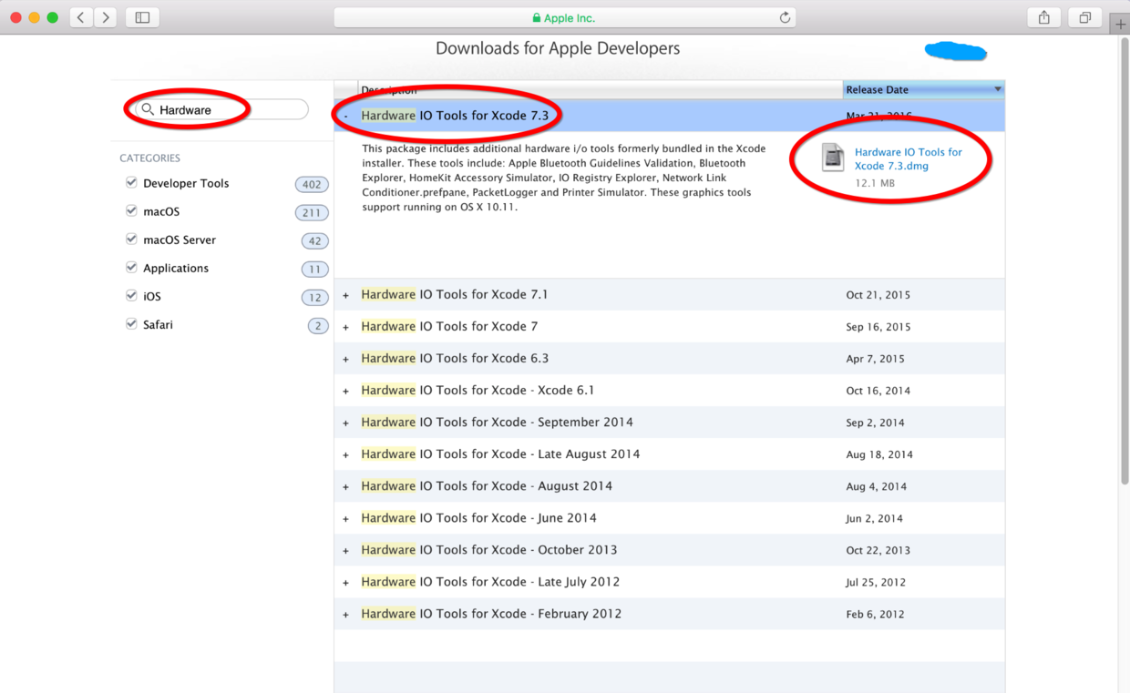Expand the October 2013 tools row
The height and width of the screenshot is (693, 1130).
(346, 550)
